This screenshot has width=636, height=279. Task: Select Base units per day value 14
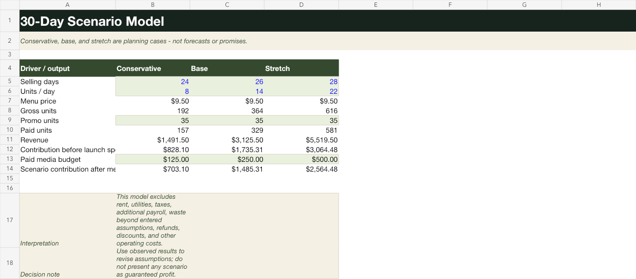click(227, 91)
